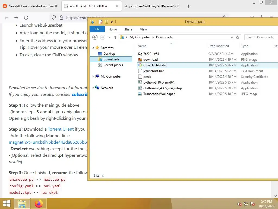Click the Search Downloads box
This screenshot has height=209, width=278.
261,37
